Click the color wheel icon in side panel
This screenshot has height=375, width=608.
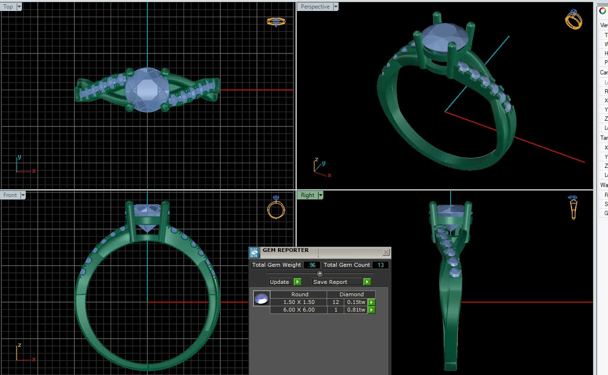point(603,11)
